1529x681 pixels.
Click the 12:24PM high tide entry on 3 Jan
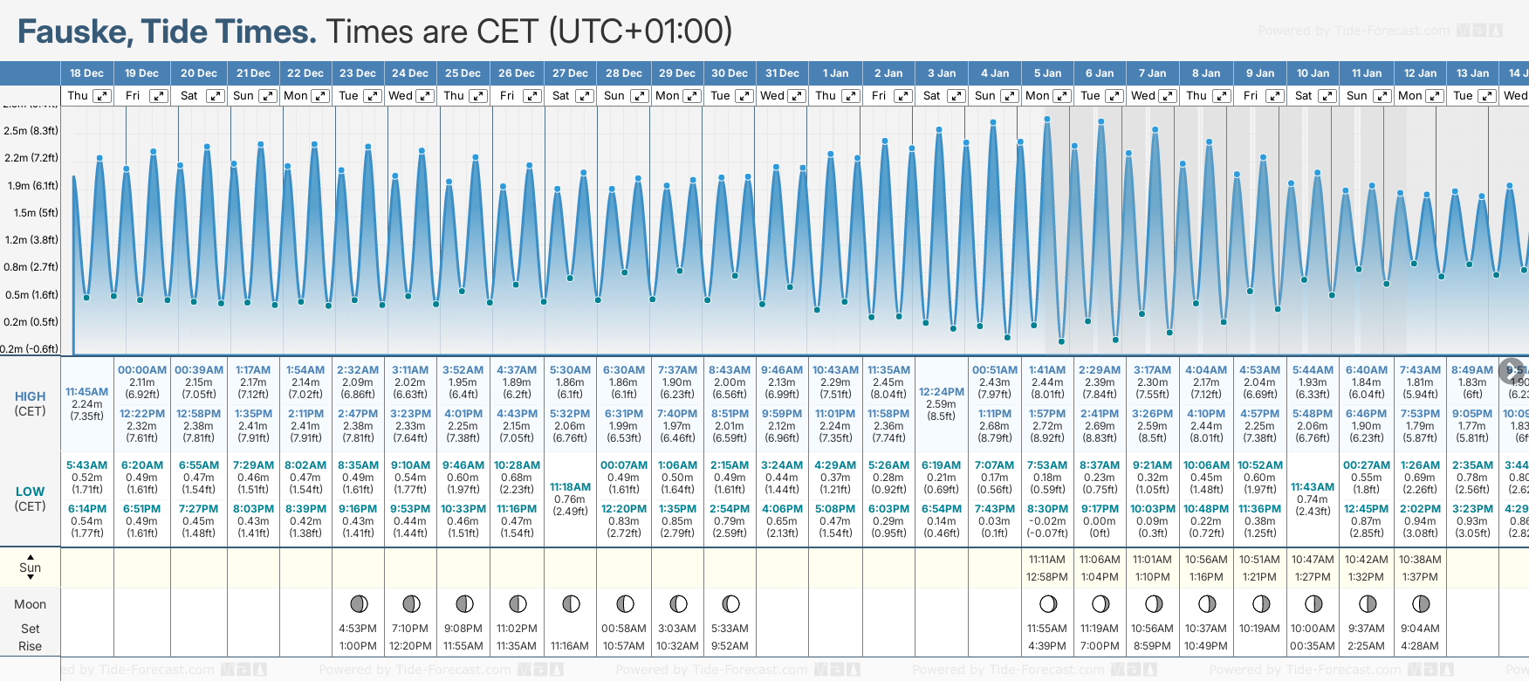[x=942, y=392]
